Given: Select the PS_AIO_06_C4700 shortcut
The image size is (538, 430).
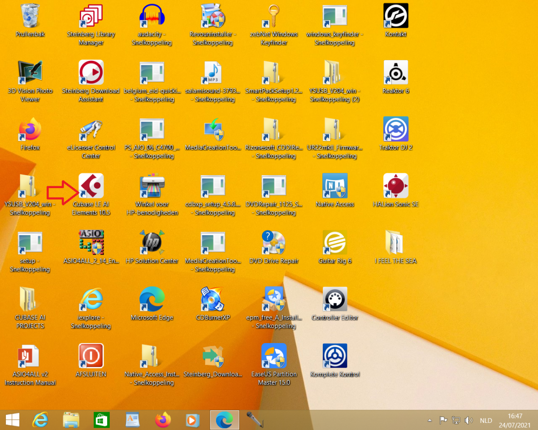Looking at the screenshot, I should click(x=152, y=129).
